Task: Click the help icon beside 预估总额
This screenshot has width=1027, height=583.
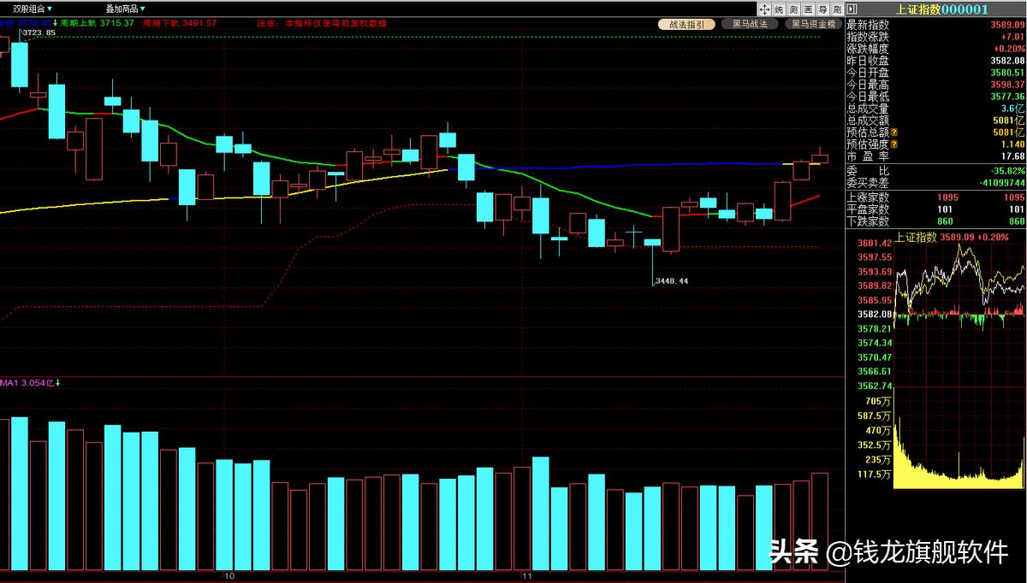Action: tap(894, 133)
